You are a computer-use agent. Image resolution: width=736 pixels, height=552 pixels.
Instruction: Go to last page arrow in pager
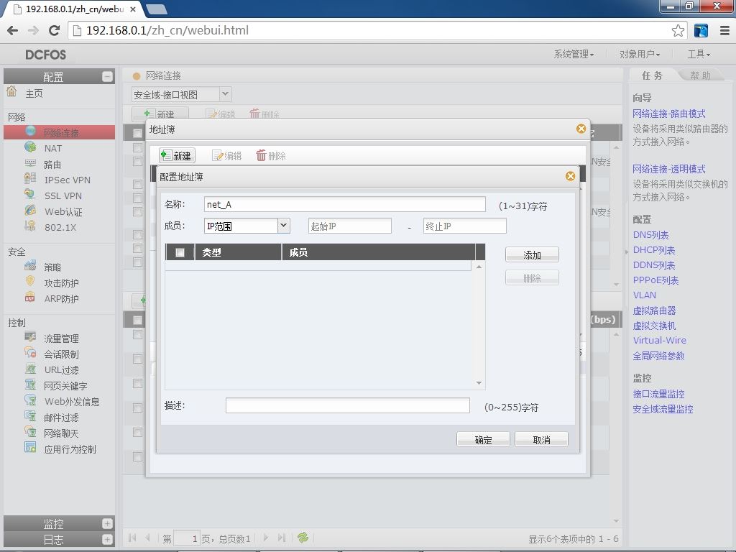pyautogui.click(x=282, y=538)
